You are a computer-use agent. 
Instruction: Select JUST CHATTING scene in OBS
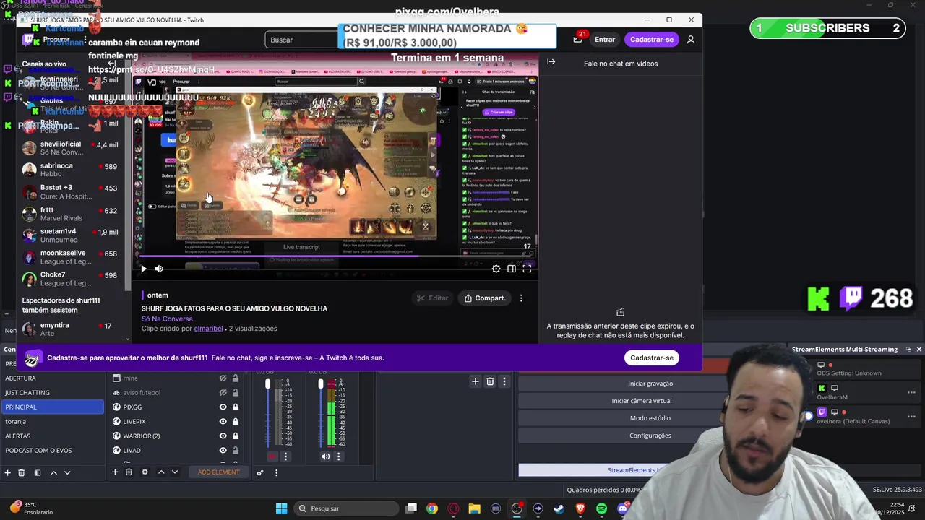[52, 392]
